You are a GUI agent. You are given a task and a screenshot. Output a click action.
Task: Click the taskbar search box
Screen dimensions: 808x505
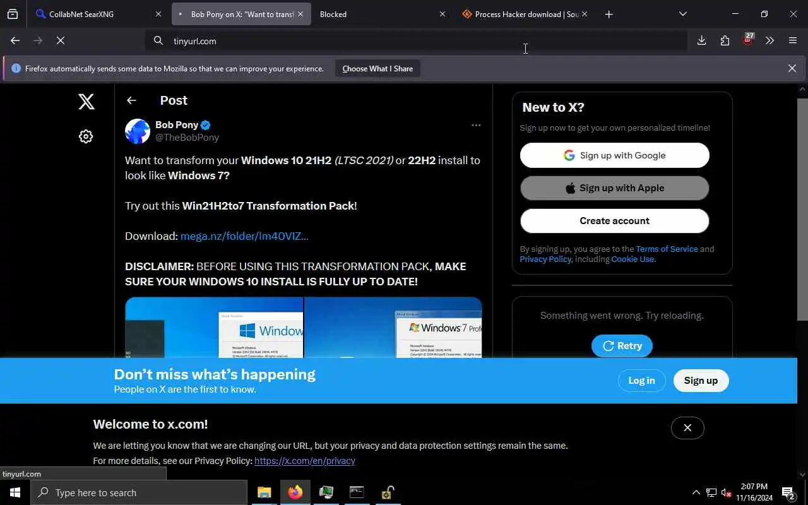tap(139, 492)
